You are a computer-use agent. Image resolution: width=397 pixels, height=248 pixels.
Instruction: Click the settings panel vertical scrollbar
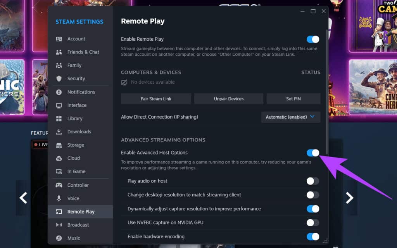pos(326,91)
